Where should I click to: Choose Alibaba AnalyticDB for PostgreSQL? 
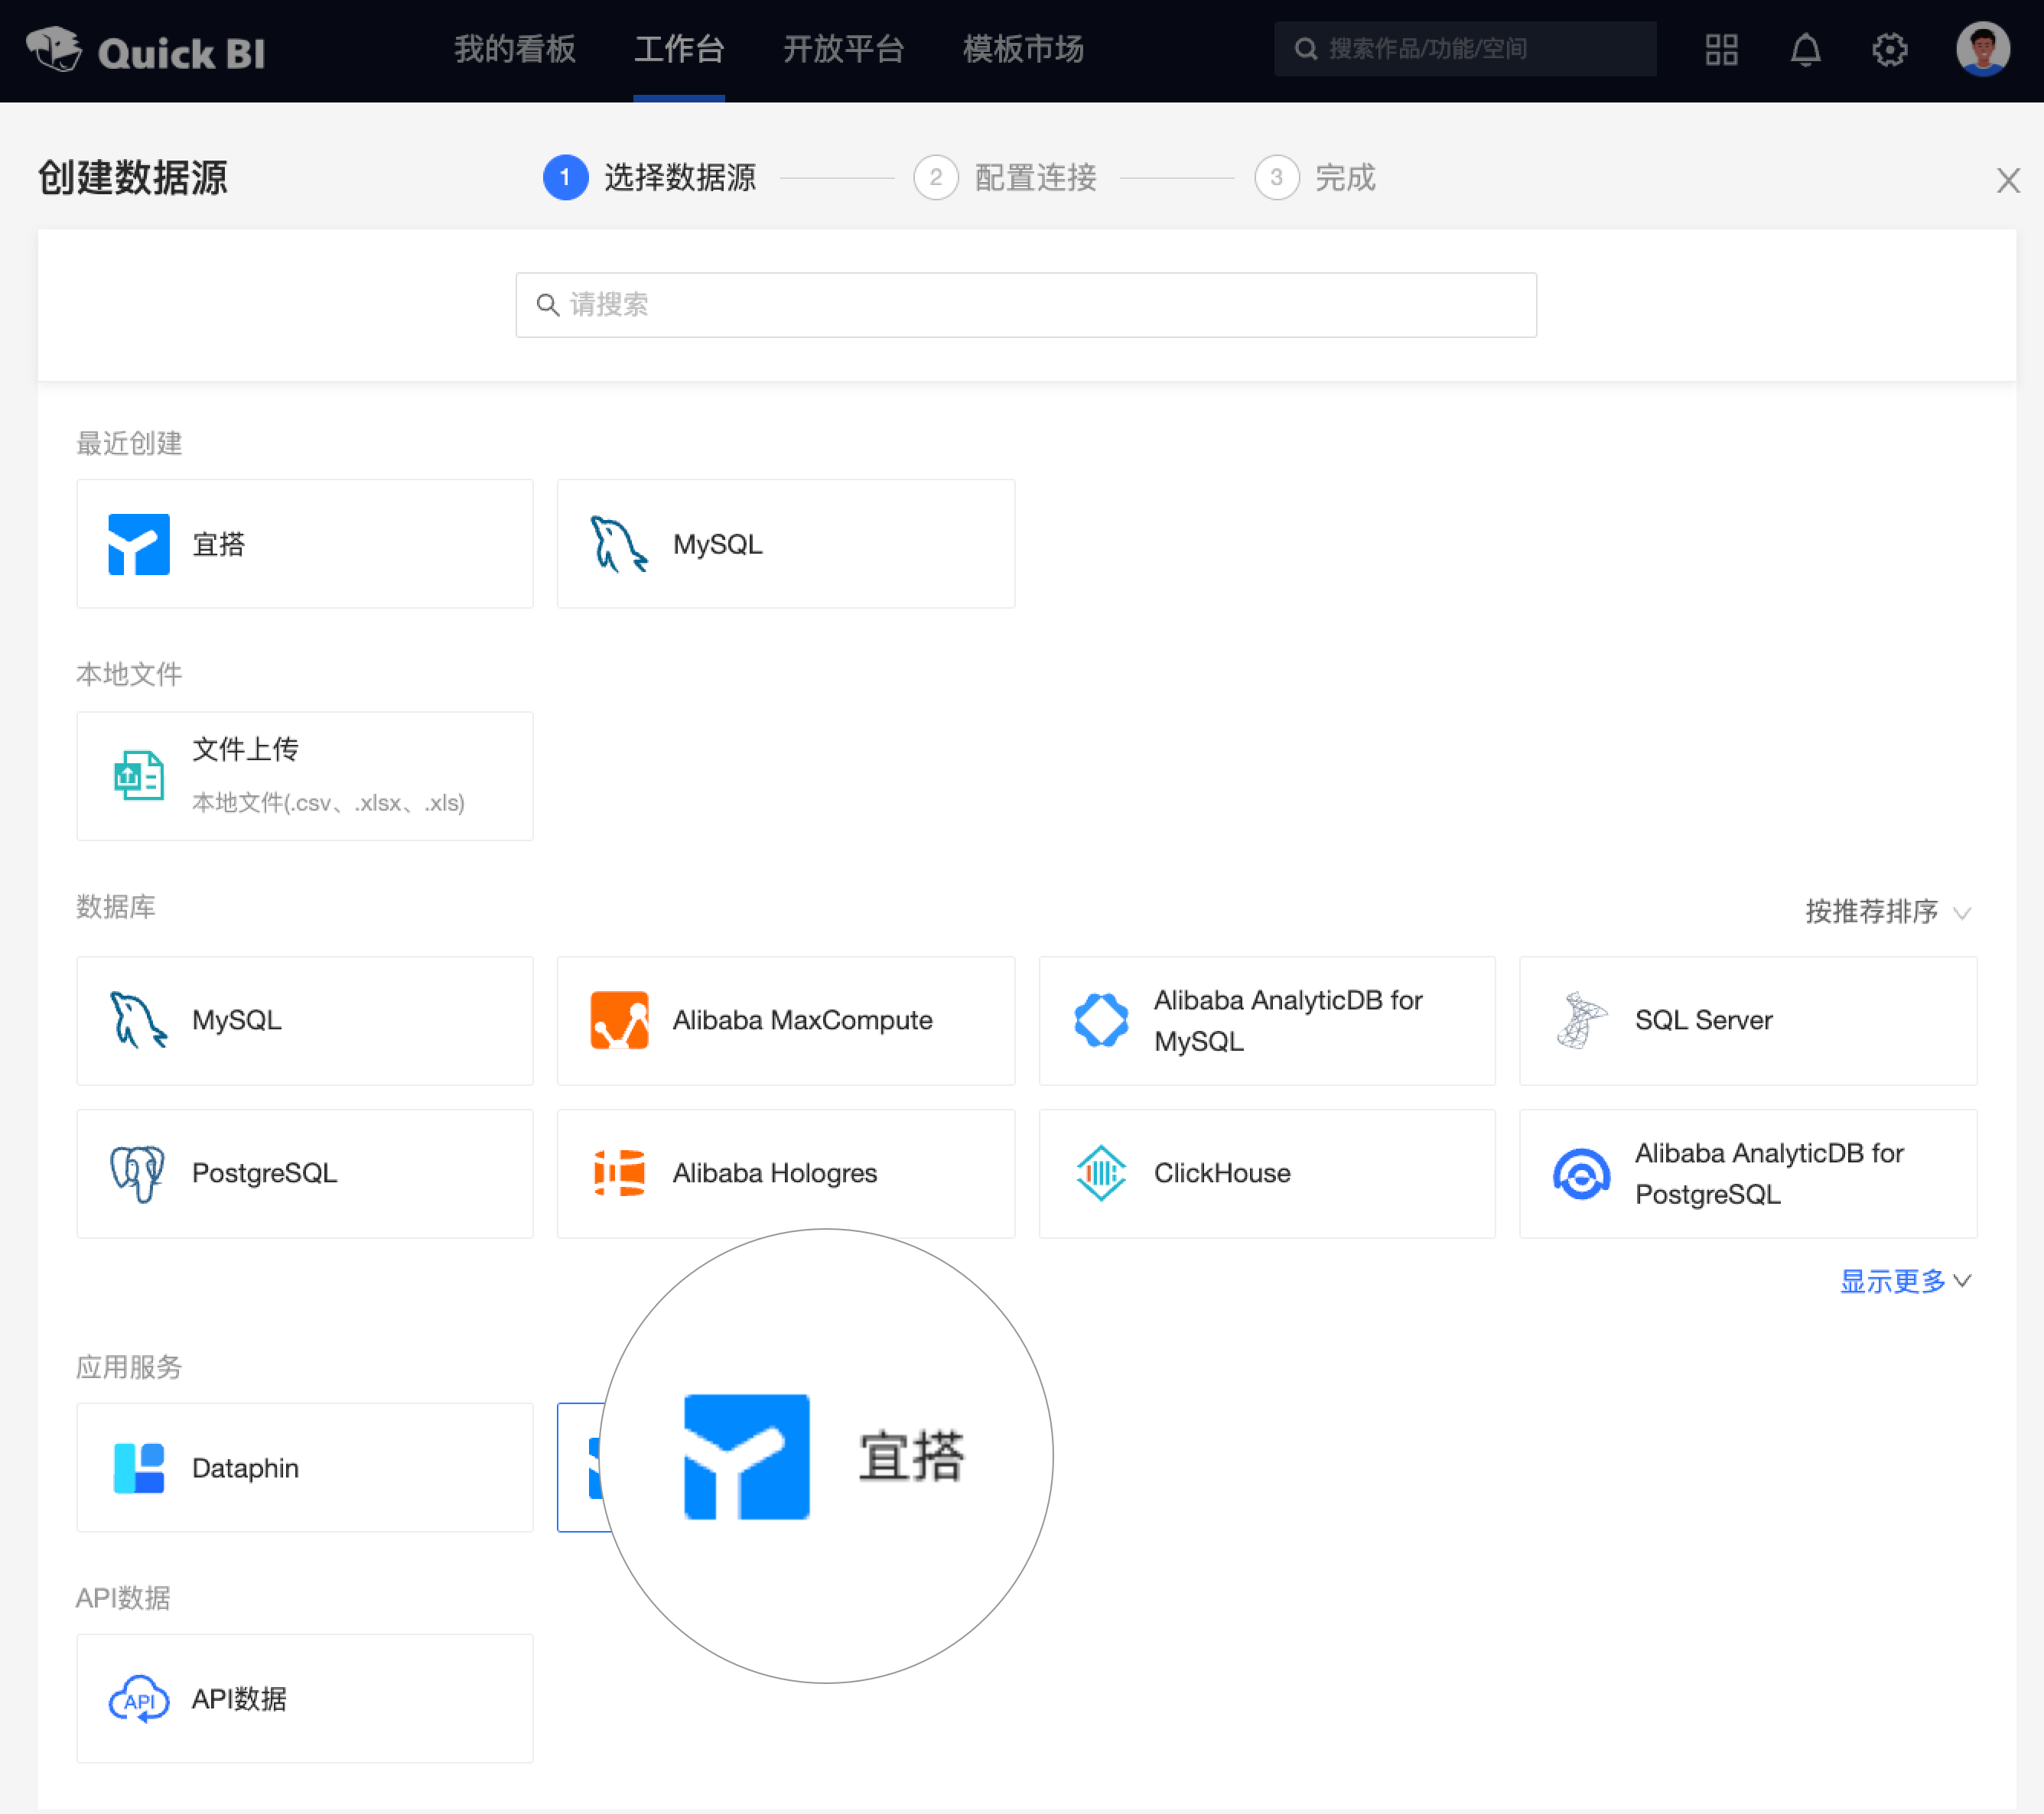(x=1748, y=1173)
